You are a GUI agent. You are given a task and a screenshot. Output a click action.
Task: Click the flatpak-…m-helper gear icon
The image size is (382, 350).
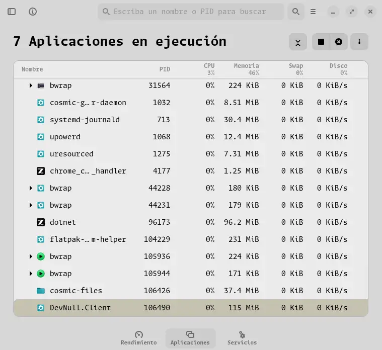tap(41, 239)
